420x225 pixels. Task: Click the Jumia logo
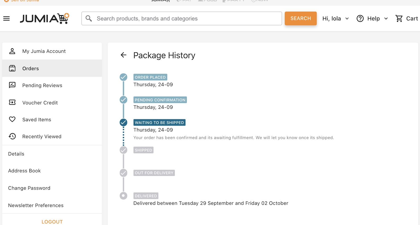(x=45, y=19)
